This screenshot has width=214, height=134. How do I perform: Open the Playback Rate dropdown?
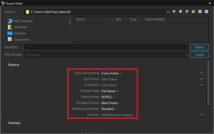click(110, 91)
